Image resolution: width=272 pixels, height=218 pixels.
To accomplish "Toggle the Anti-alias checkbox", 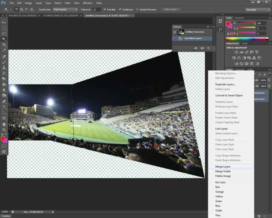I will click(x=104, y=9).
